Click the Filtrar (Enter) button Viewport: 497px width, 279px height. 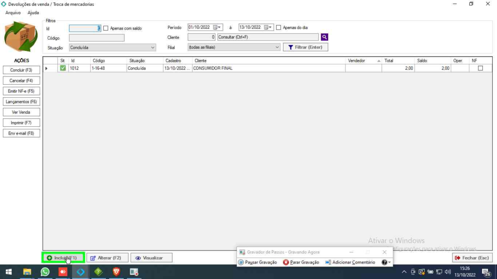coord(305,47)
